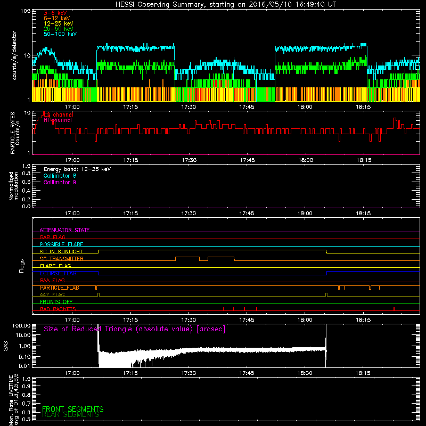Click the Mon. Rate LIVETIME axis label
Image resolution: width=426 pixels, height=426 pixels.
(13, 399)
